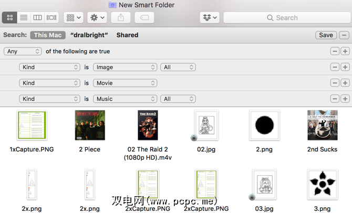
Task: Click the 2nd Sucks file name
Action: point(323,150)
